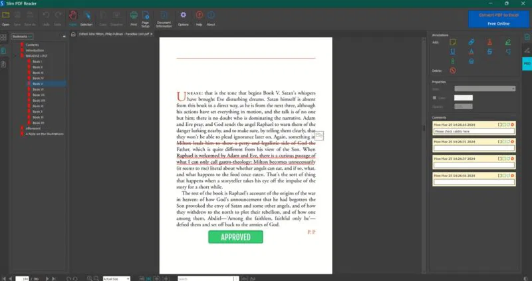Select the underline annotation tool
532x281 pixels.
(x=453, y=52)
